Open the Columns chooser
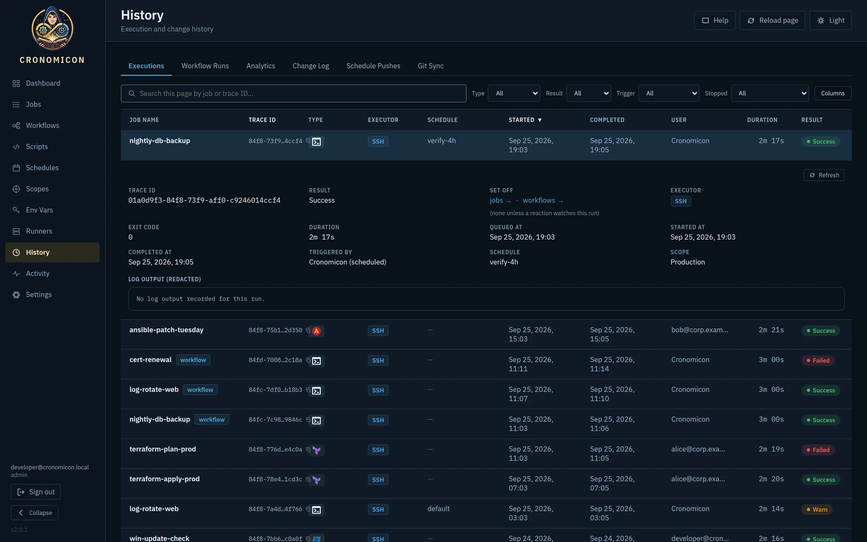Viewport: 867px width, 542px height. tap(833, 93)
